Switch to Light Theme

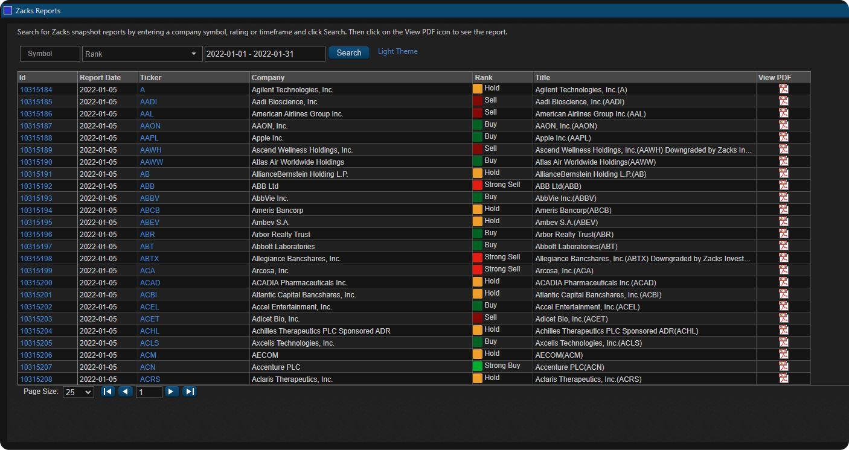pyautogui.click(x=397, y=51)
